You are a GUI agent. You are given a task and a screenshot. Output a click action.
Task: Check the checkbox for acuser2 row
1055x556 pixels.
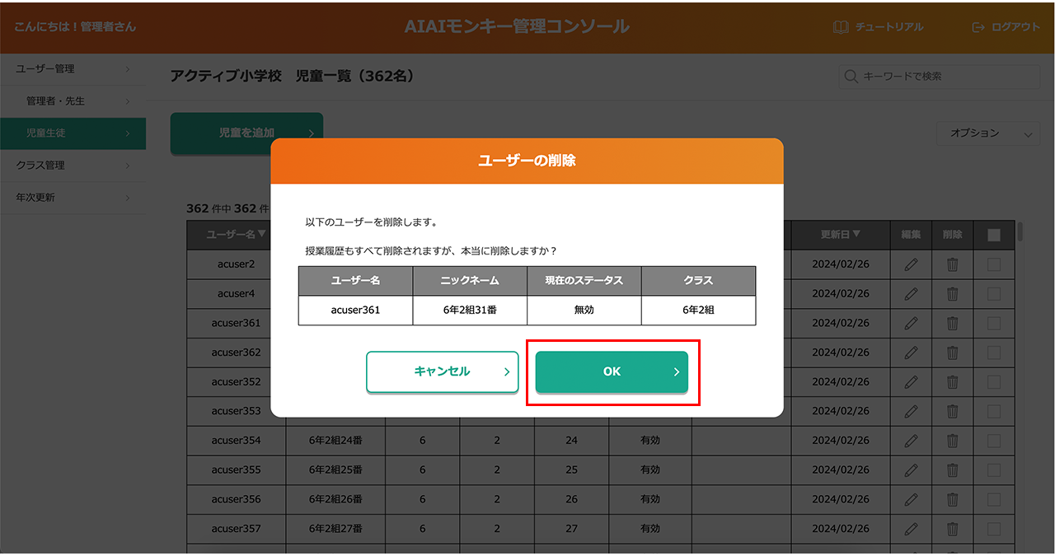(994, 264)
